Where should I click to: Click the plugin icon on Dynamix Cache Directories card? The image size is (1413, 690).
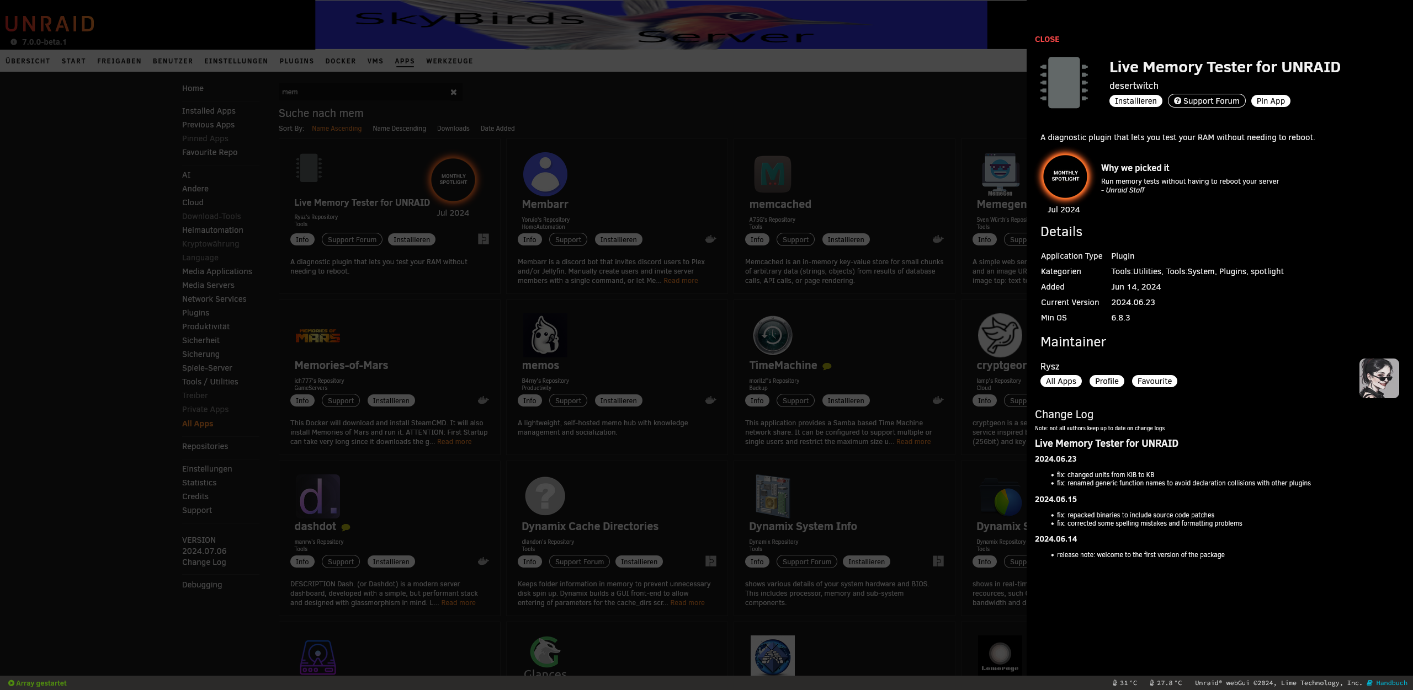(711, 561)
